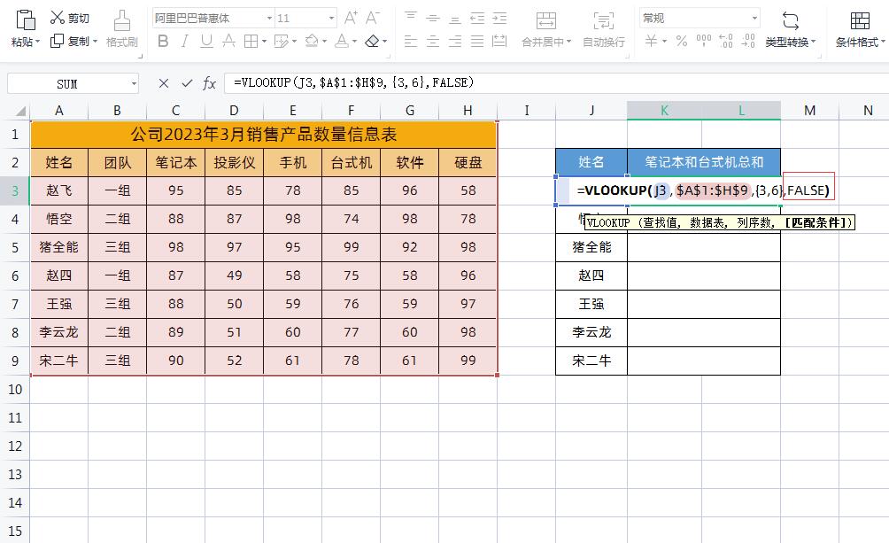Align text to top of cell

click(x=411, y=18)
